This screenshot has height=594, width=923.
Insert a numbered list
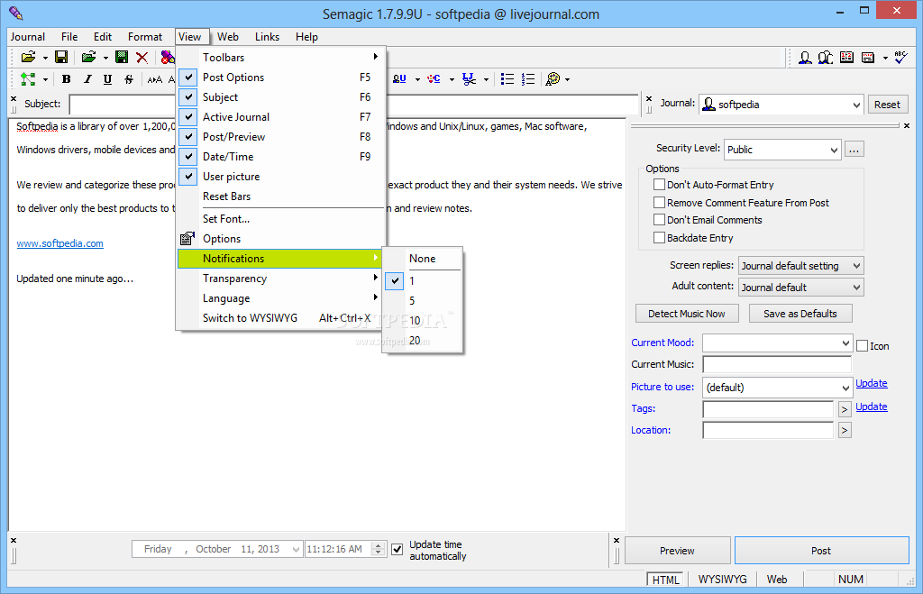click(528, 79)
